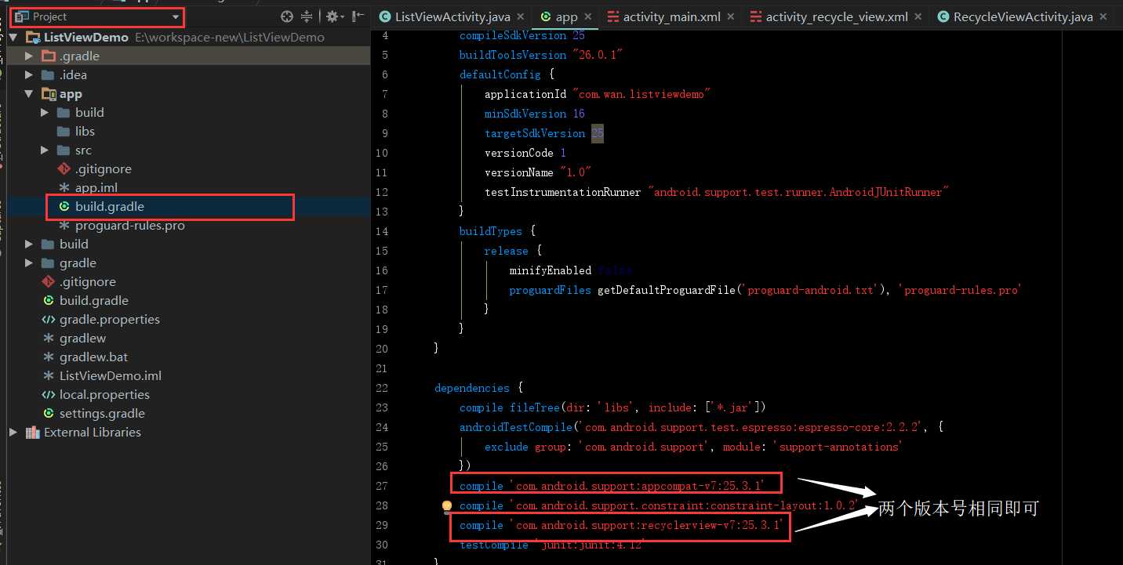
Task: Close the activity_recycle_view.xml tab
Action: coord(919,16)
